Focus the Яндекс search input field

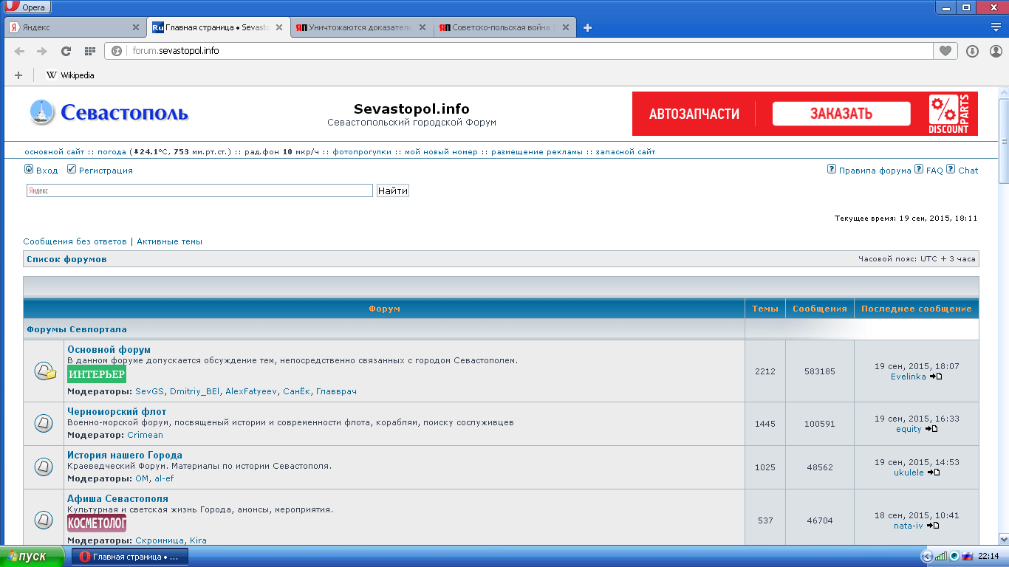[199, 190]
